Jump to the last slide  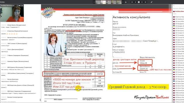pyautogui.click(x=145, y=2)
